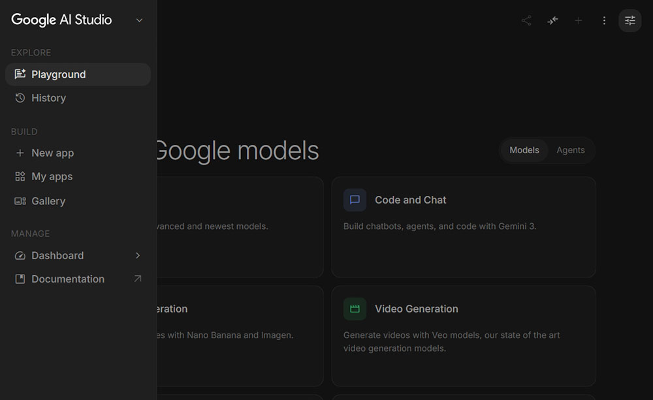Click the Code and Chat bubble icon

point(355,200)
